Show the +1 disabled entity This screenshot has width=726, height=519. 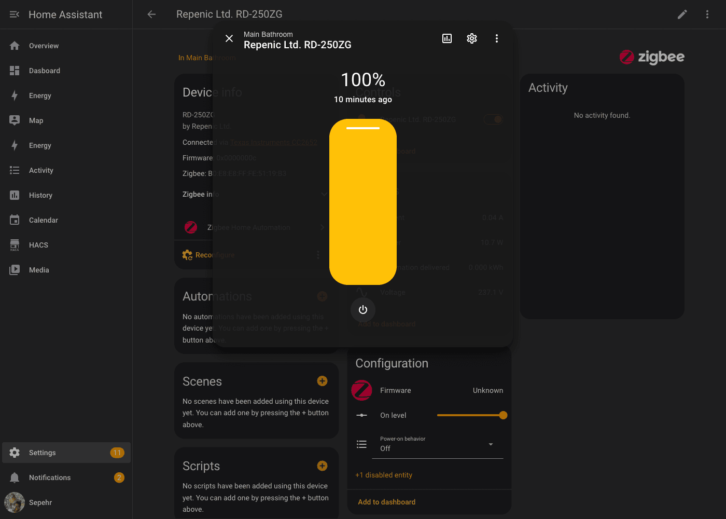coord(384,475)
